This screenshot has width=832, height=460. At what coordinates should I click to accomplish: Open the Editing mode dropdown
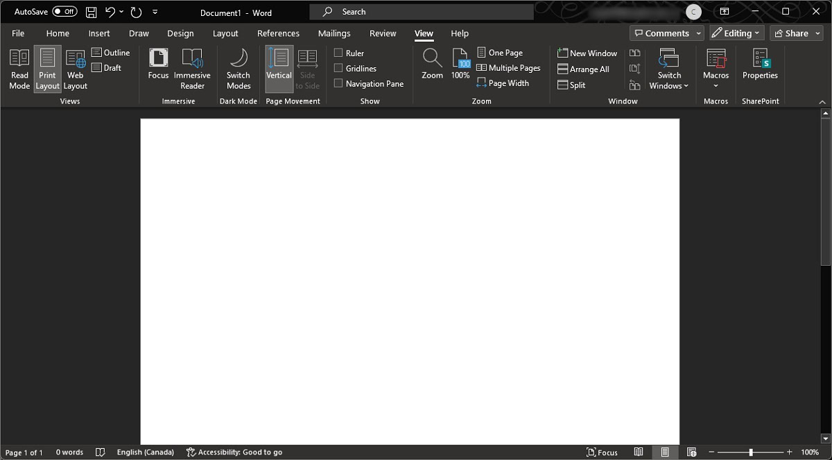point(736,33)
